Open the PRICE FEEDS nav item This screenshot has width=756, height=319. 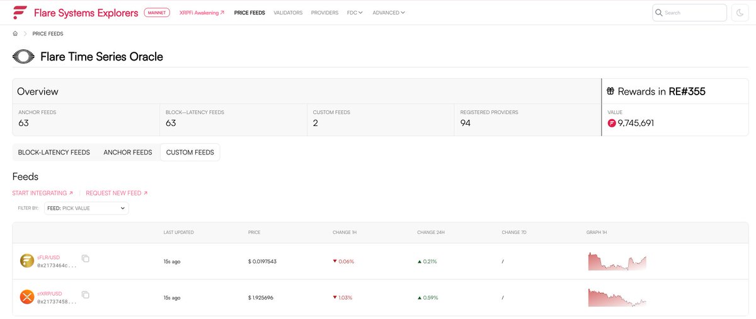[x=249, y=13]
